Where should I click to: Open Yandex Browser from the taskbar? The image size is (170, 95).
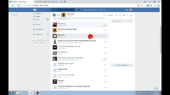coord(31,93)
